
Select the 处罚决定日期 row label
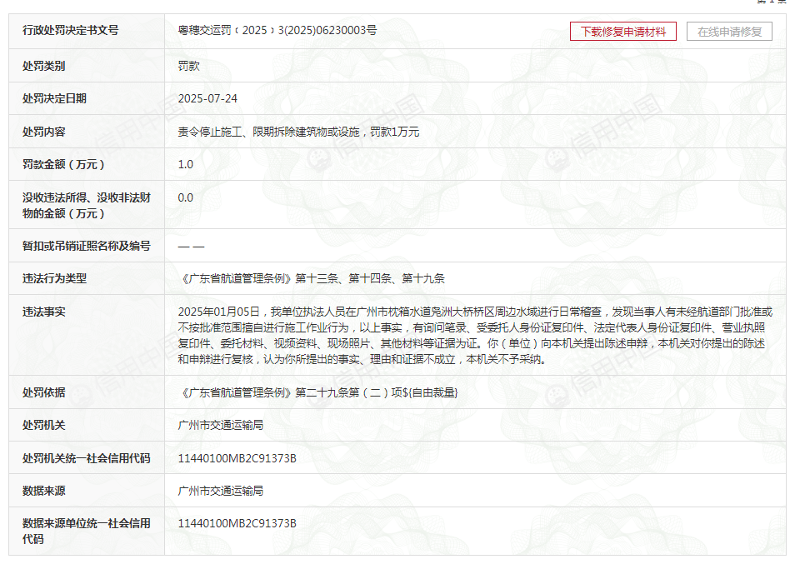55,98
